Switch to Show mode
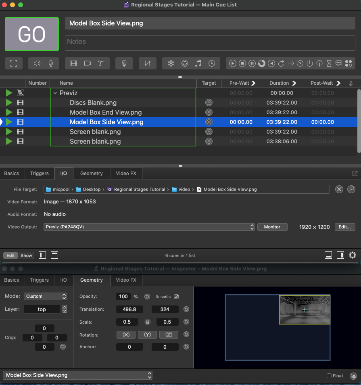 coord(26,255)
